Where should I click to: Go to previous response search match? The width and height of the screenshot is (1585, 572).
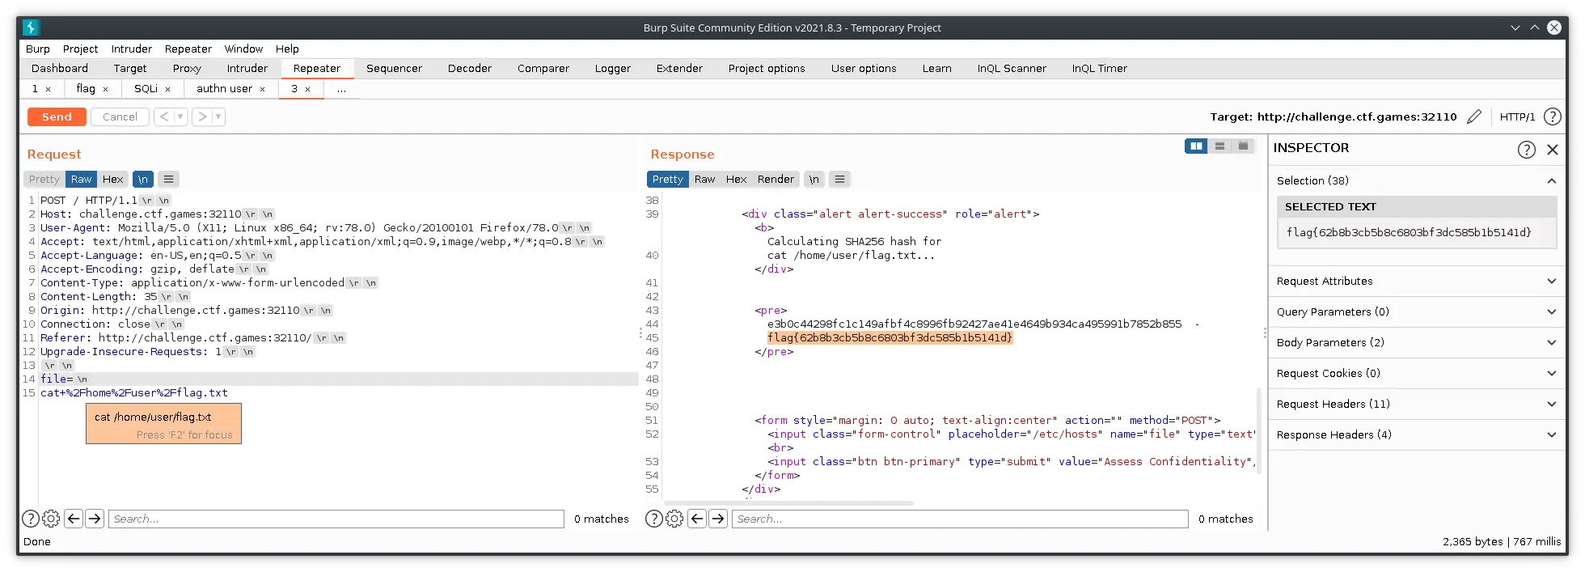click(x=697, y=519)
